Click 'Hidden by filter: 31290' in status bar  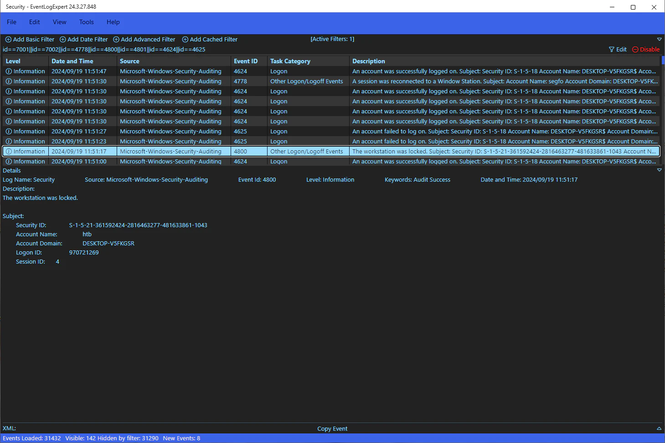128,438
